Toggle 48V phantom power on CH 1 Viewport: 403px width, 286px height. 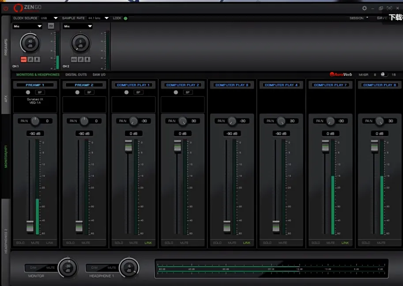click(x=23, y=59)
